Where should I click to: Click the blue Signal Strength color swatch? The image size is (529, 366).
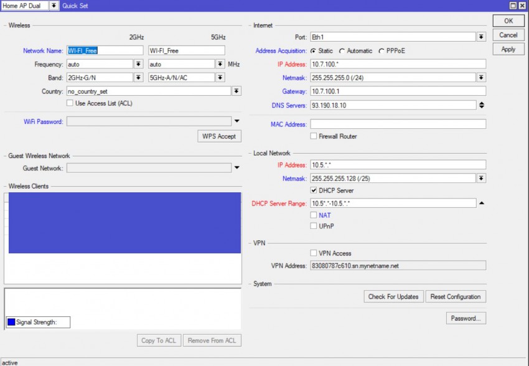(11, 322)
